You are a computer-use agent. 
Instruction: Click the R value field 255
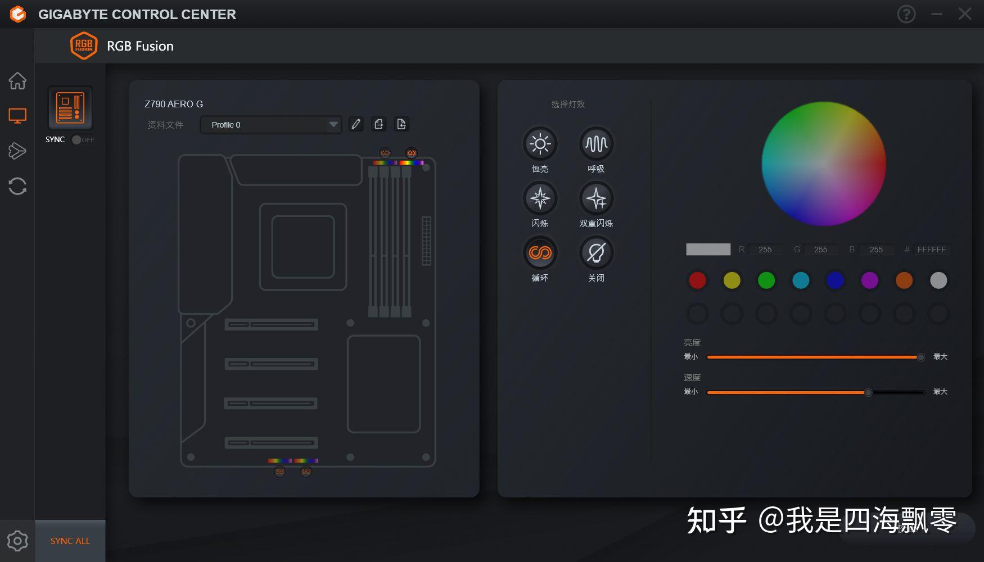click(x=765, y=250)
